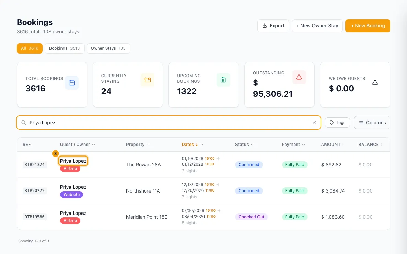407x254 pixels.
Task: Click check-in date 01/10/2028
Action: [192, 158]
